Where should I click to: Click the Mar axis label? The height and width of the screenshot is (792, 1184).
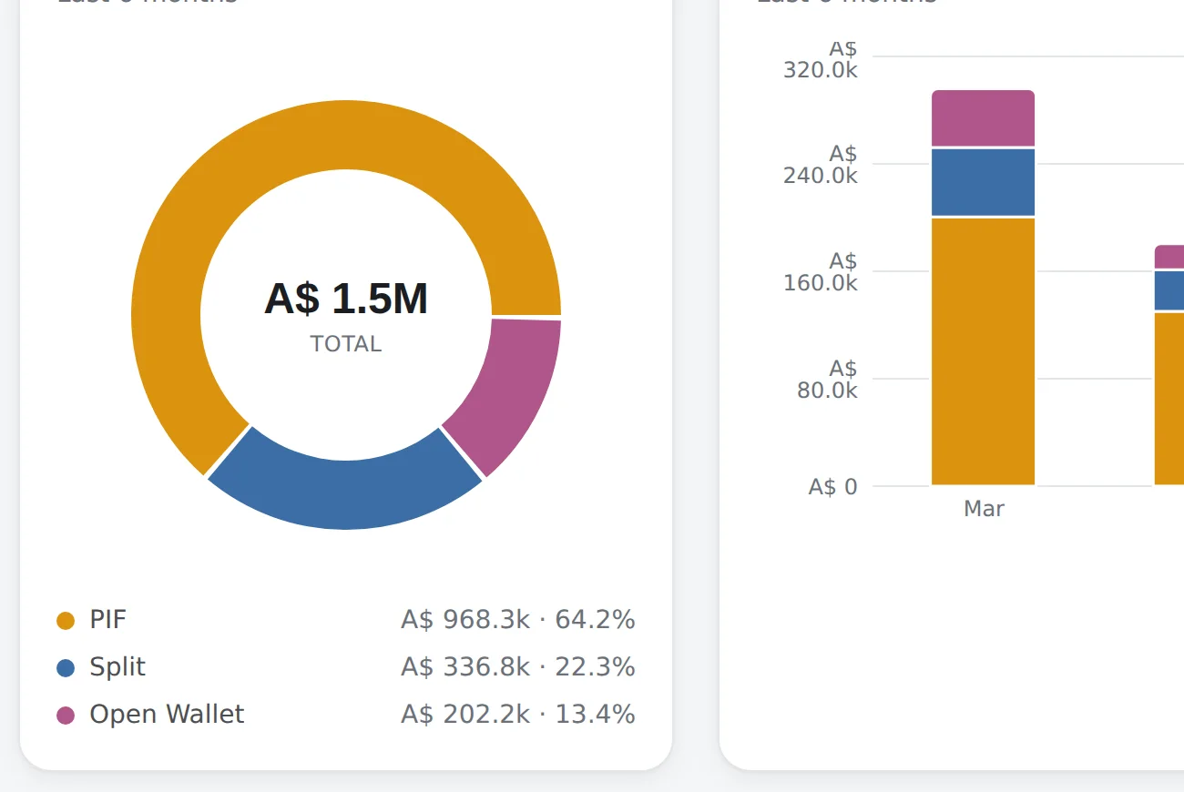point(984,509)
